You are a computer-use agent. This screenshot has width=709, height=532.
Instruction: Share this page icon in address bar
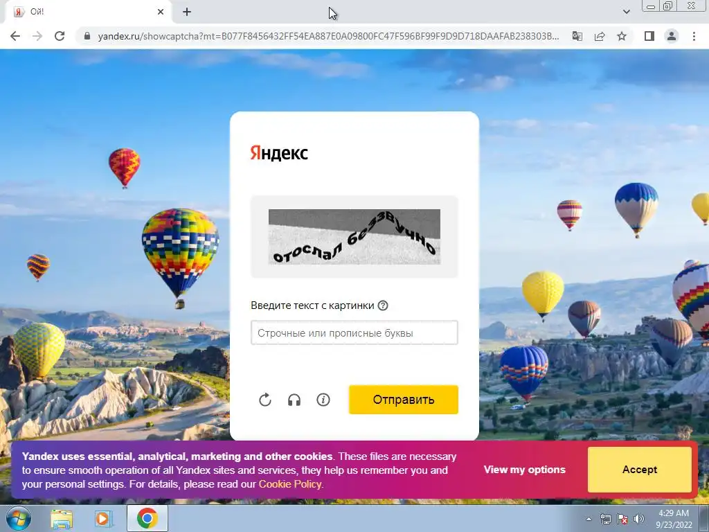600,36
